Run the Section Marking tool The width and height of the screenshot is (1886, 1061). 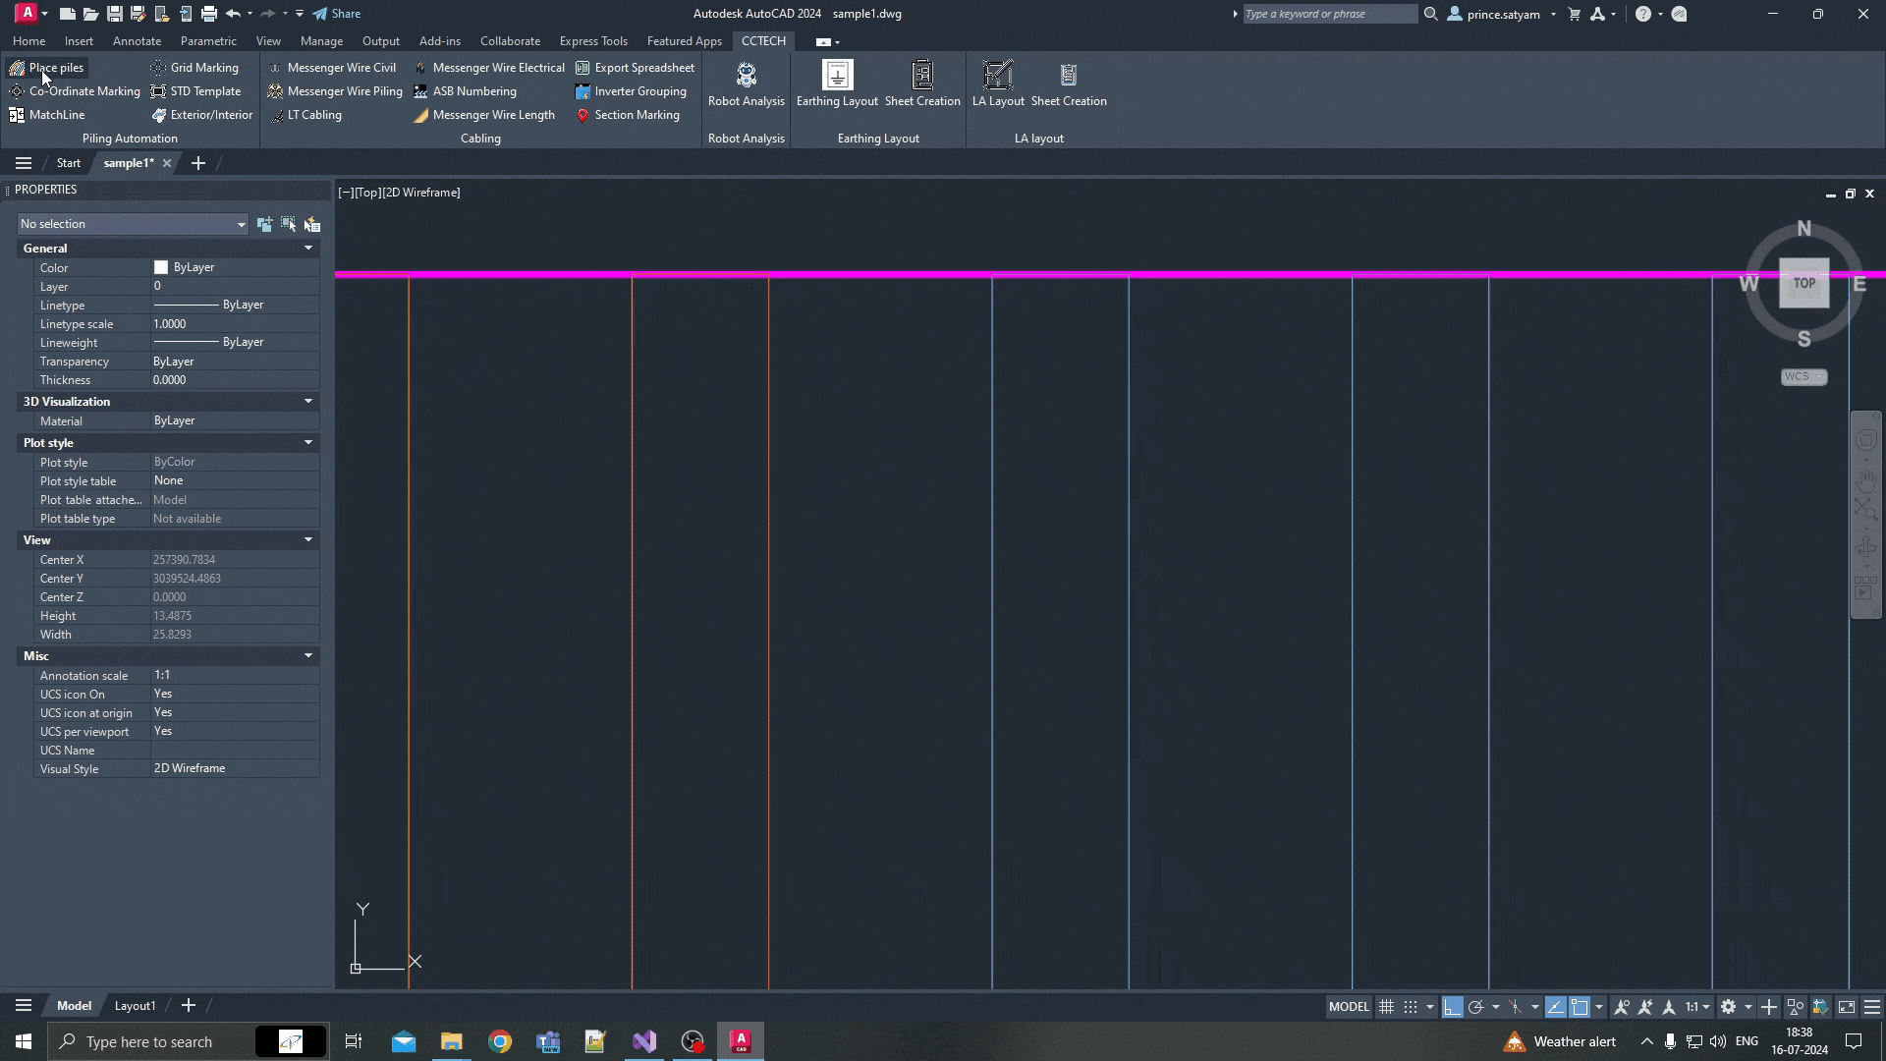(x=628, y=115)
